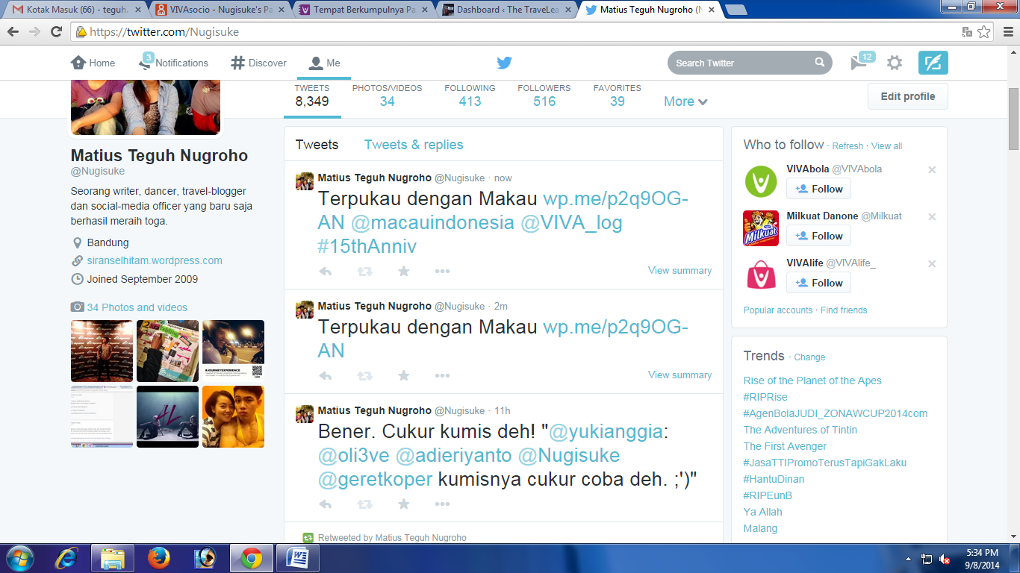This screenshot has width=1020, height=573.
Task: Open the settings gear icon
Action: coord(894,63)
